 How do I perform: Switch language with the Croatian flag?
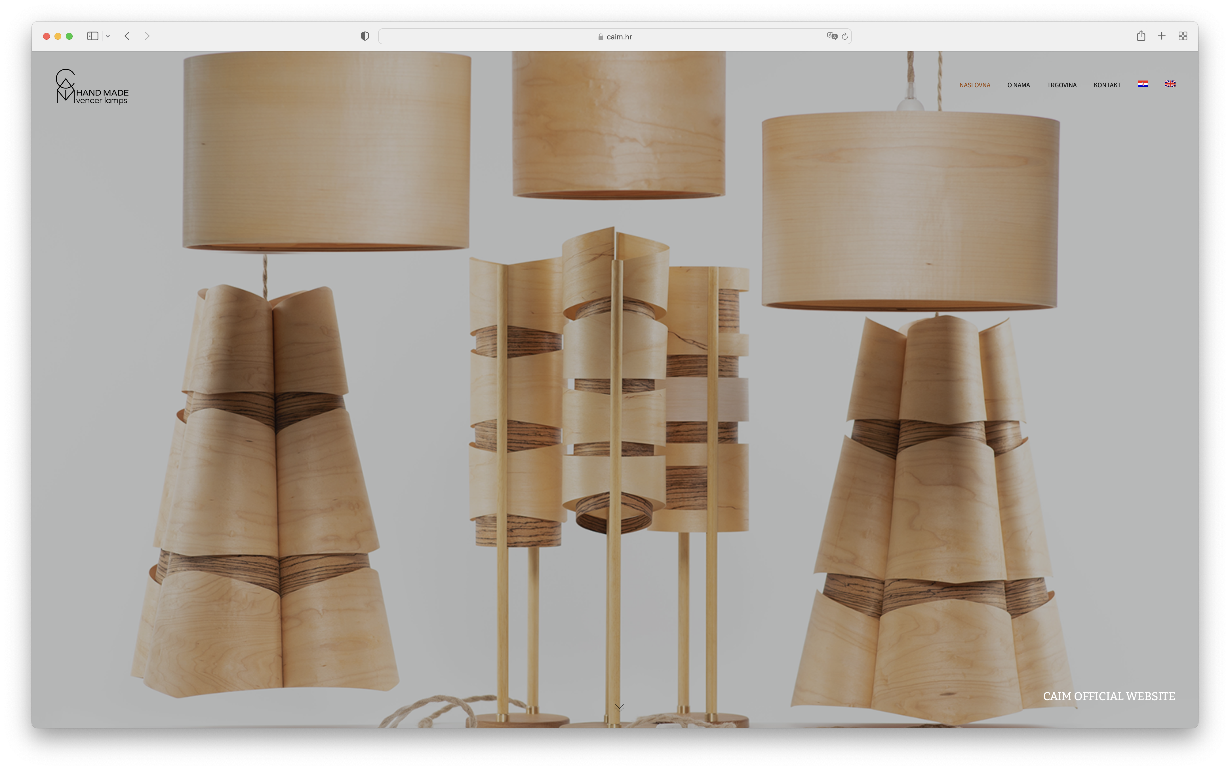coord(1143,84)
